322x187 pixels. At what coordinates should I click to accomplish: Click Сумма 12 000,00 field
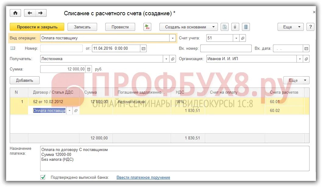pos(63,69)
